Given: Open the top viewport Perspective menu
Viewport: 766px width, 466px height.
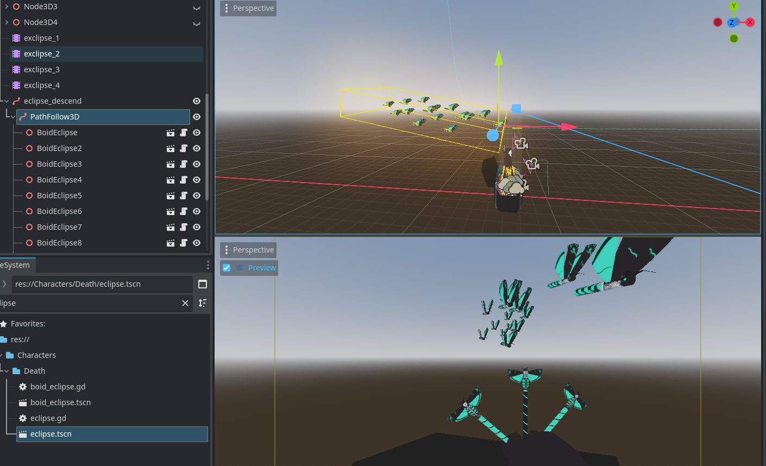Looking at the screenshot, I should click(x=248, y=8).
